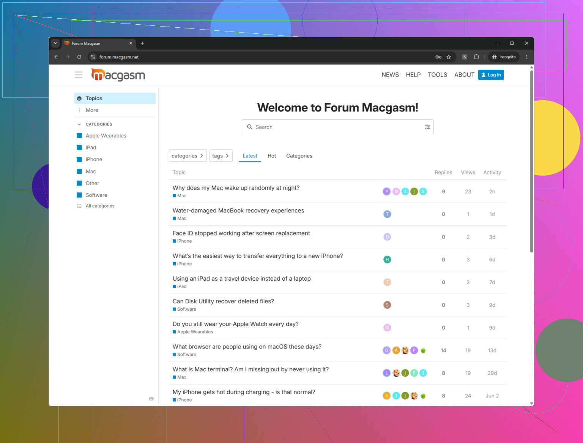
Task: Open avatar O on macOS browser topic
Action: [x=386, y=350]
